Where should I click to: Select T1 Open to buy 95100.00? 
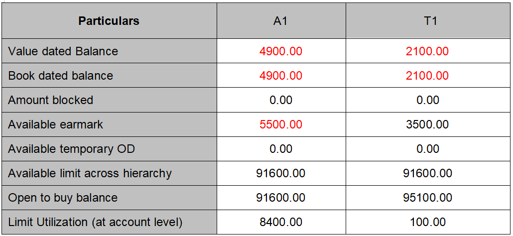click(427, 198)
